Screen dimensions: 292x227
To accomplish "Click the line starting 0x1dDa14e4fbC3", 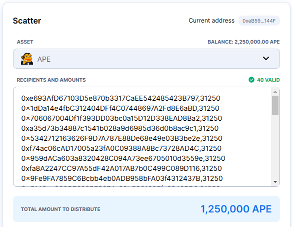I will pos(120,108).
